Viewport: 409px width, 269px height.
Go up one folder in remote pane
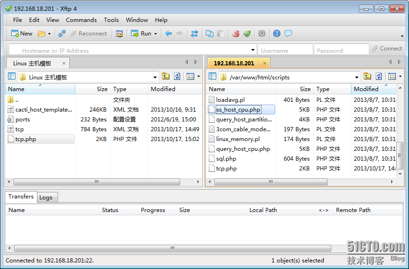367,76
